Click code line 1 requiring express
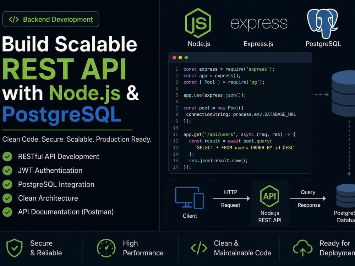 click(x=229, y=69)
